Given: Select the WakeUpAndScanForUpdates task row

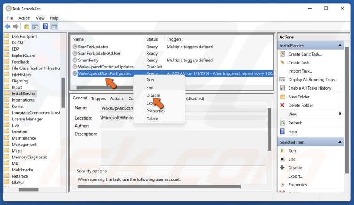Looking at the screenshot, I should pos(173,73).
